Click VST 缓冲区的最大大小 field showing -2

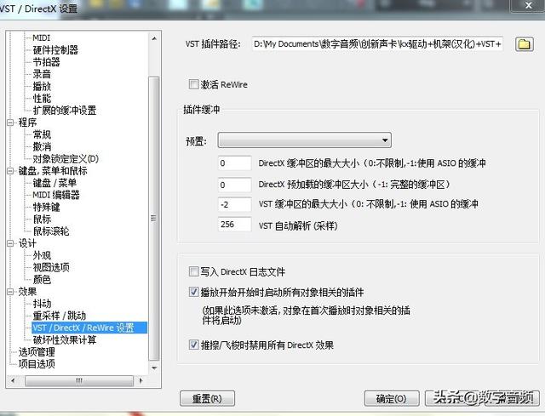click(x=234, y=204)
